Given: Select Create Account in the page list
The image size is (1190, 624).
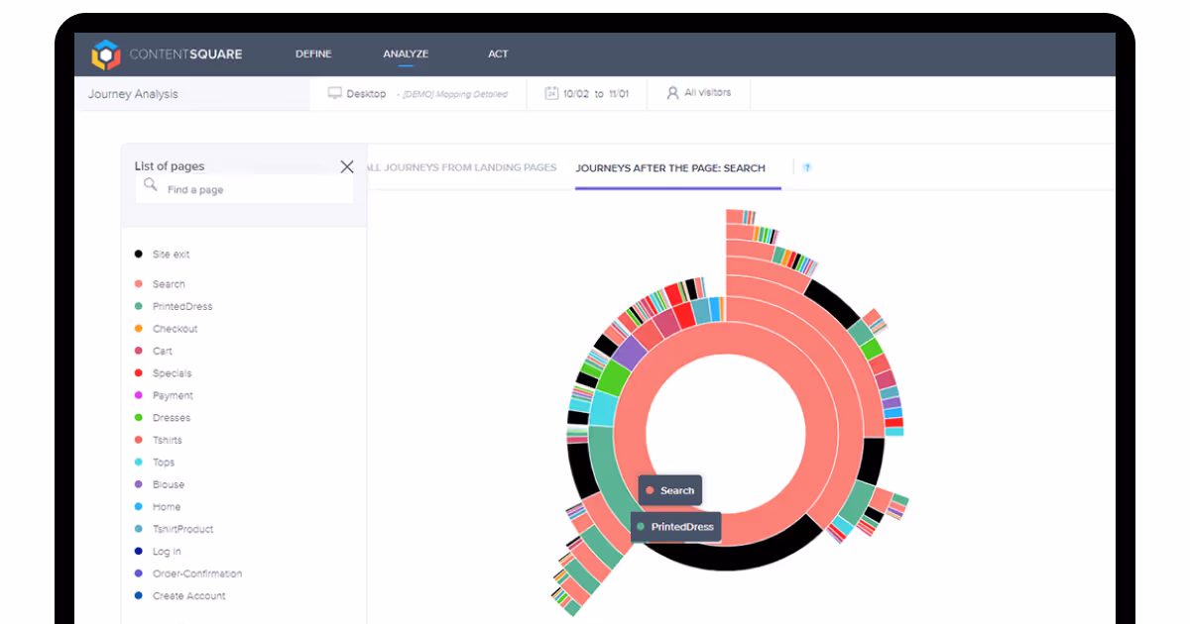Looking at the screenshot, I should [x=189, y=596].
